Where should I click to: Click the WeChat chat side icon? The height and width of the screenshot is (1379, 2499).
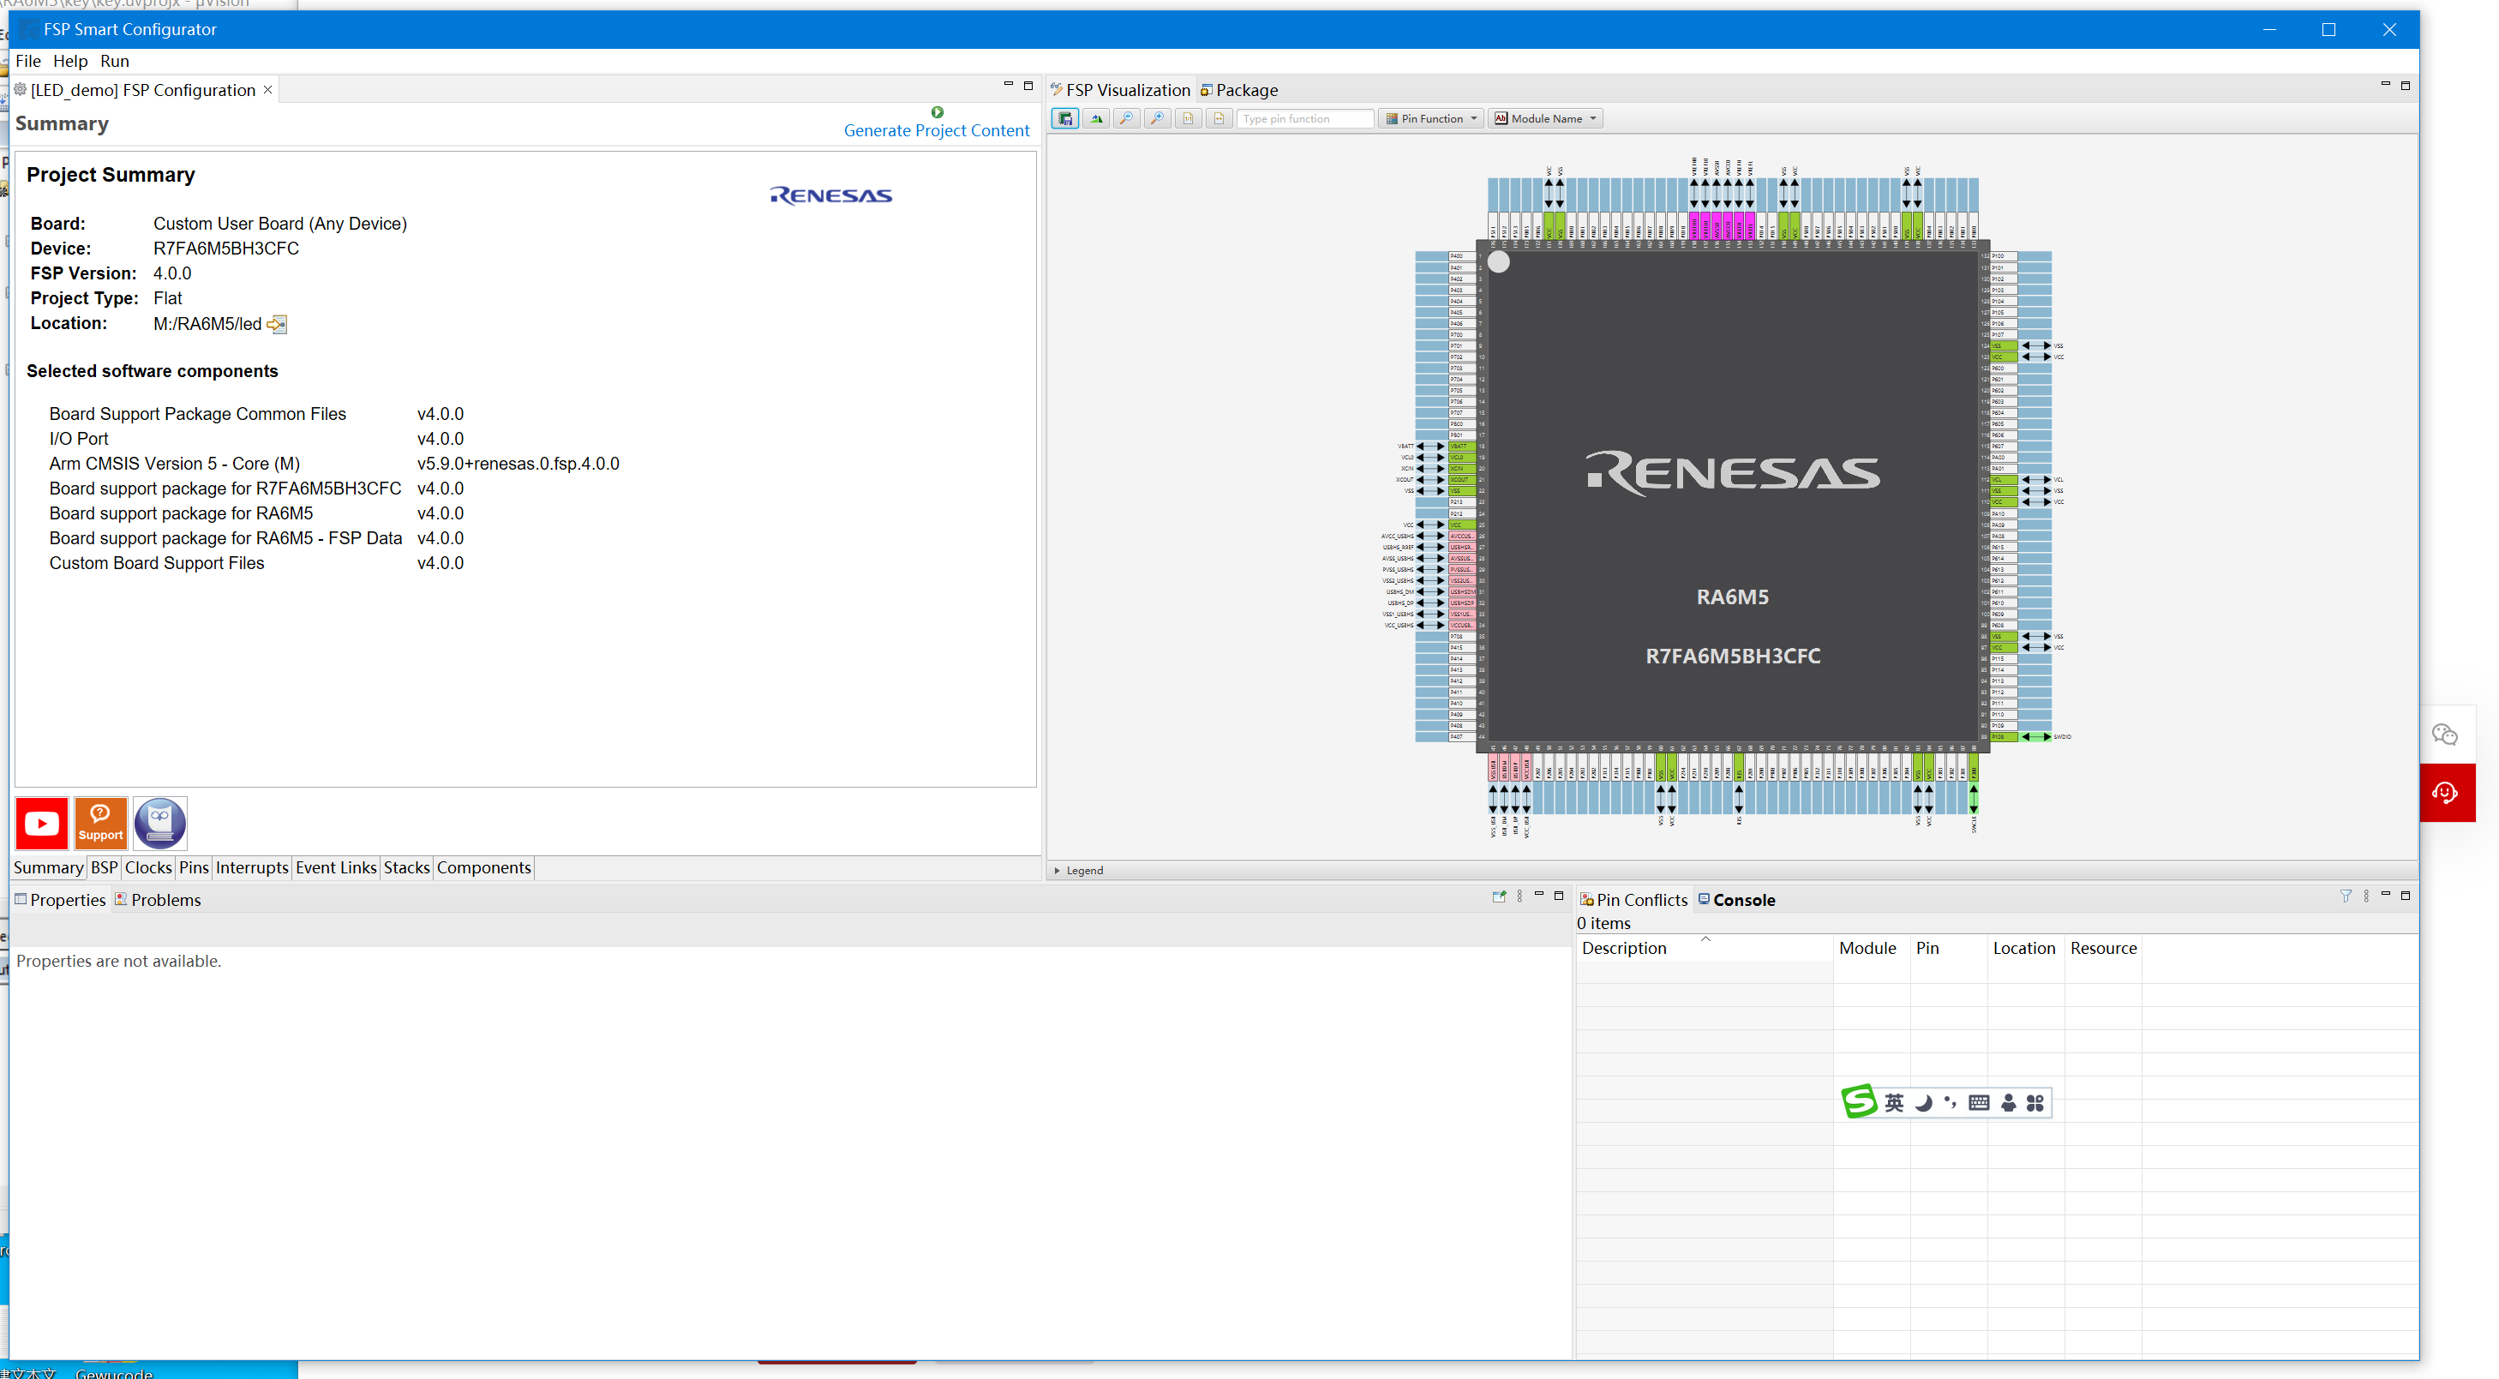[2445, 734]
